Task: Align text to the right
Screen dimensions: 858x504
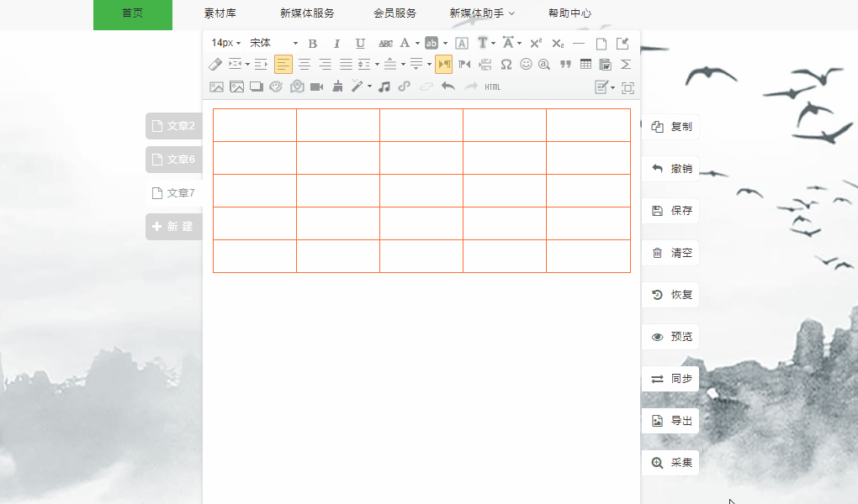Action: pos(325,65)
